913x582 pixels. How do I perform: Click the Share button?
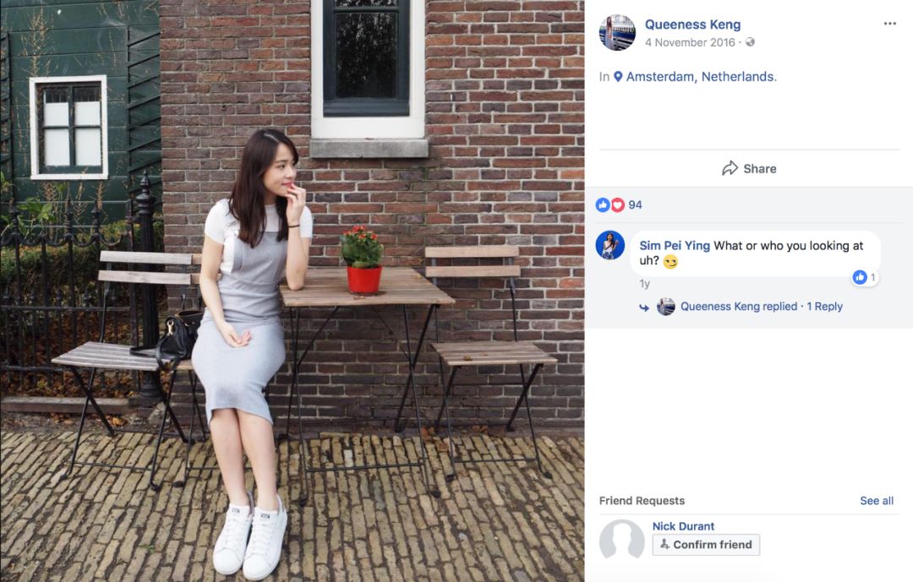click(x=749, y=169)
